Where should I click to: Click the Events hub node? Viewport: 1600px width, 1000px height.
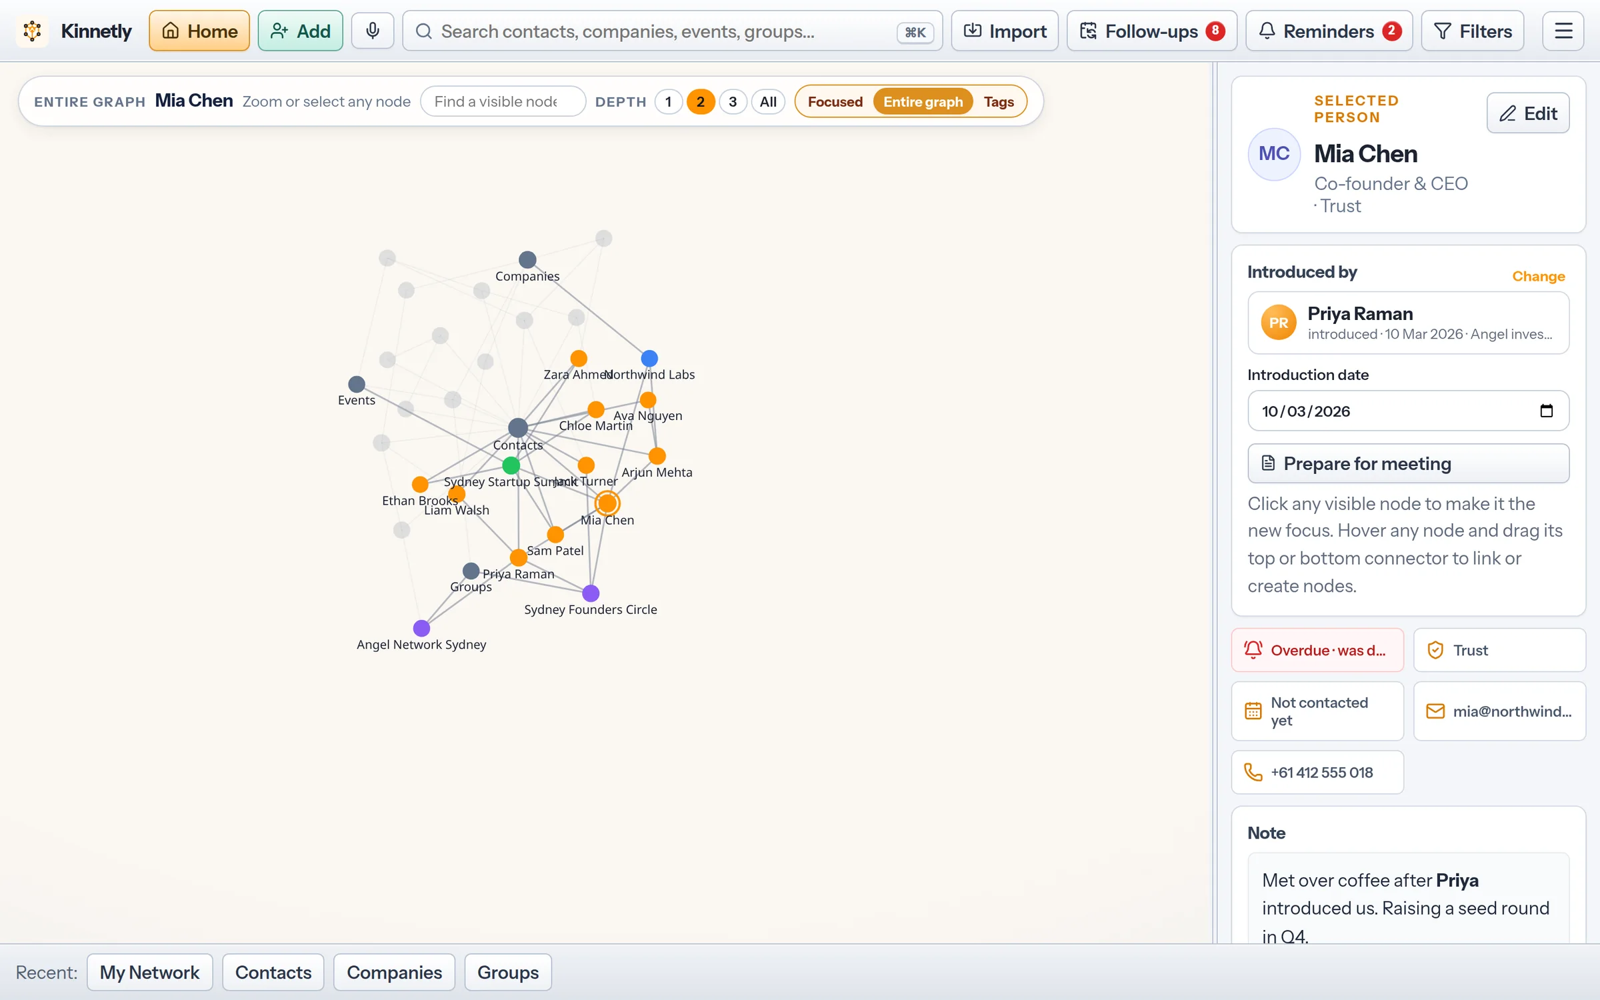[357, 384]
